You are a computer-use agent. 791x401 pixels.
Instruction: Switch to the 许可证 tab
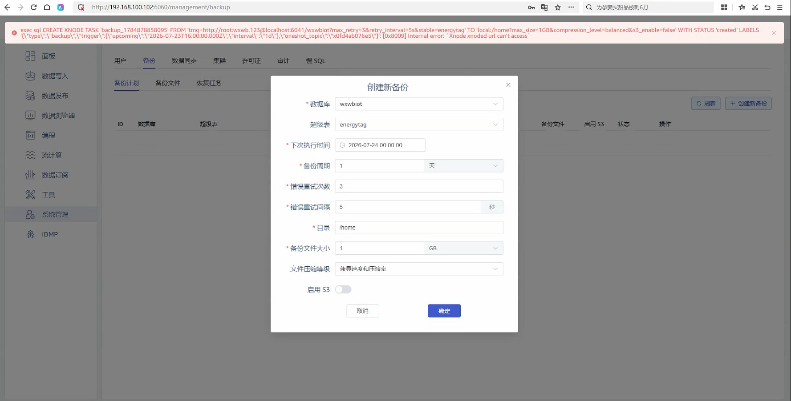click(x=251, y=61)
